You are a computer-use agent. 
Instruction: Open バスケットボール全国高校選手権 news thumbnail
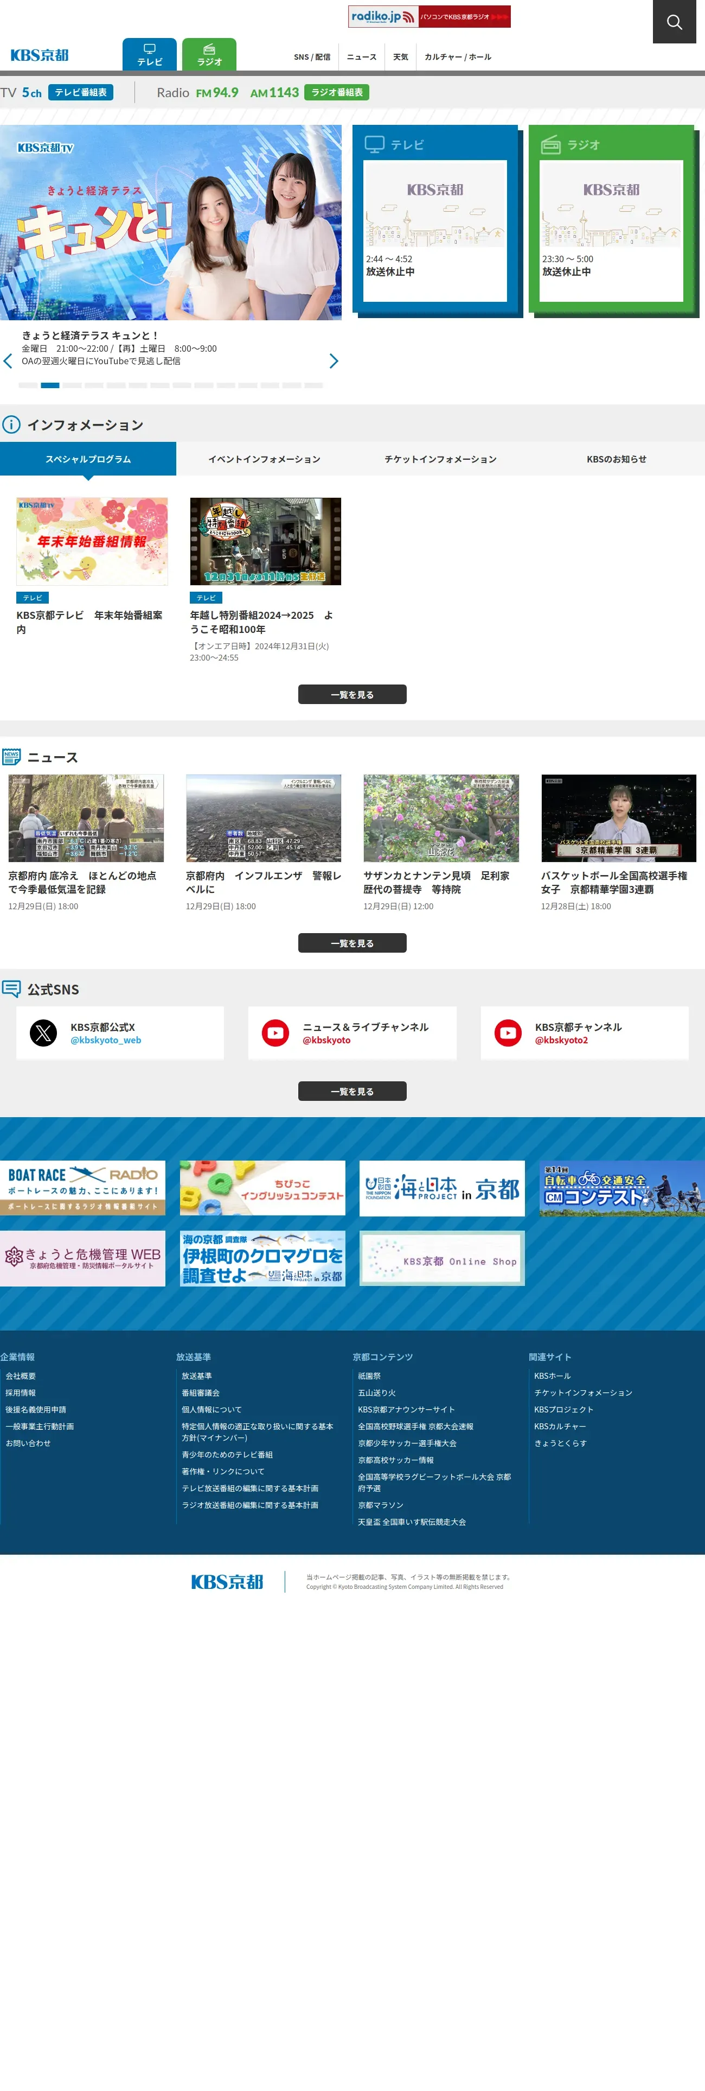point(618,818)
